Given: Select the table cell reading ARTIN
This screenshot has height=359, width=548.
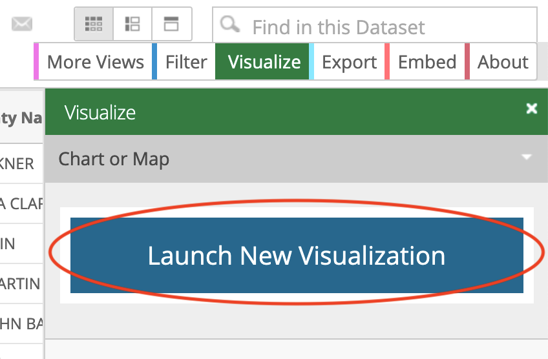Looking at the screenshot, I should coord(21,283).
